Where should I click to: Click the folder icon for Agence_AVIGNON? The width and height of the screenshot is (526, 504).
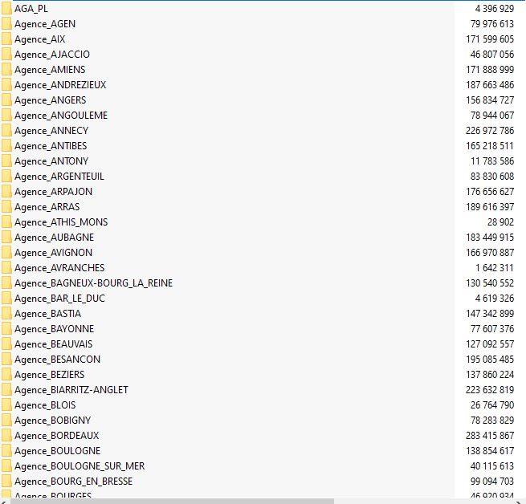[x=6, y=253]
